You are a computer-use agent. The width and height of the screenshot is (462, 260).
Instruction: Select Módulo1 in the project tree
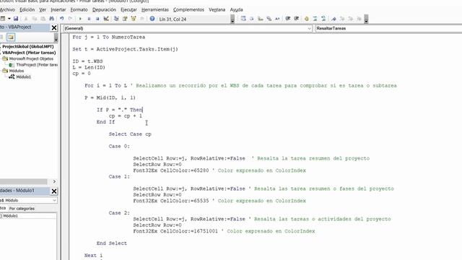click(x=23, y=77)
